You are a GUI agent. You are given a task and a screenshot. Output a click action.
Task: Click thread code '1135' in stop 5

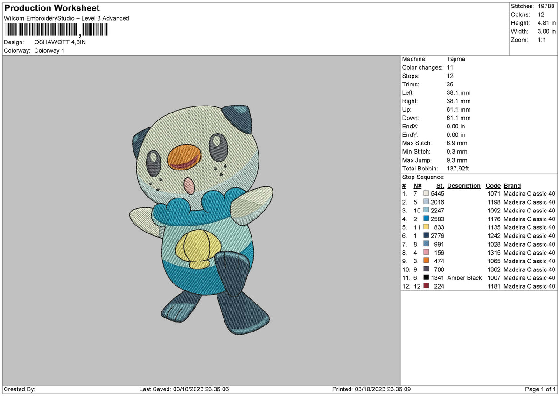pyautogui.click(x=494, y=227)
